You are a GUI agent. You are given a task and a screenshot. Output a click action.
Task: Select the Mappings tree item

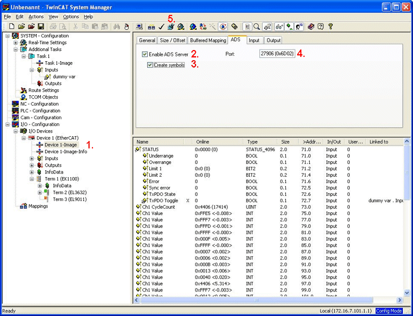[x=38, y=206]
